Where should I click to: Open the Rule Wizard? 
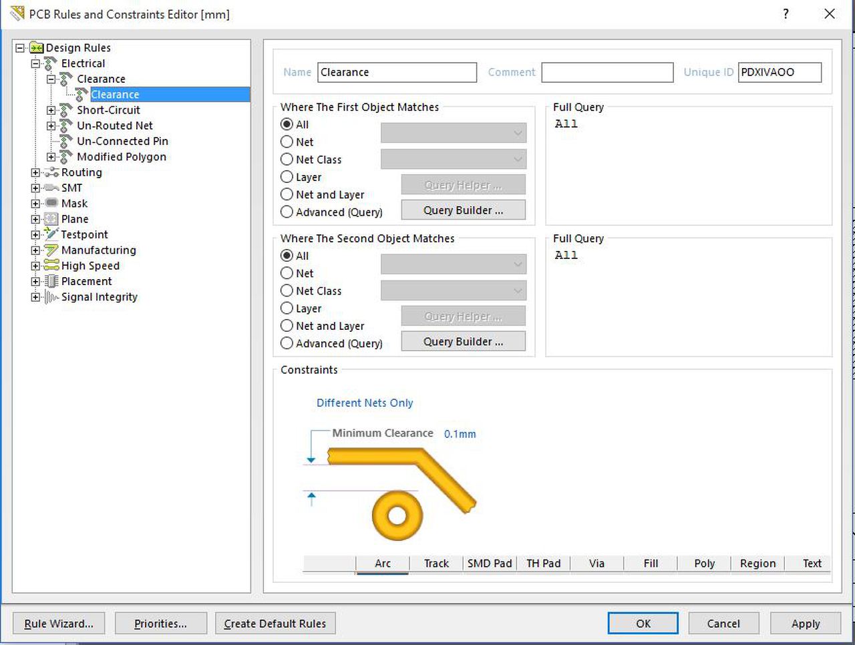coord(59,624)
